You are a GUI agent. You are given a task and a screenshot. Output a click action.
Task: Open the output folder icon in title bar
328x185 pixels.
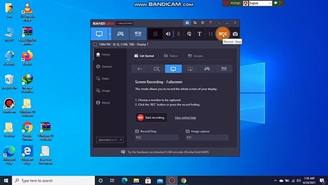pos(195,23)
